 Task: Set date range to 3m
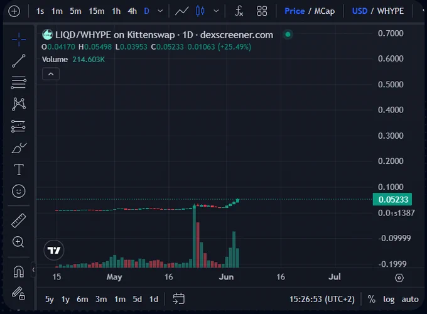[x=101, y=299]
